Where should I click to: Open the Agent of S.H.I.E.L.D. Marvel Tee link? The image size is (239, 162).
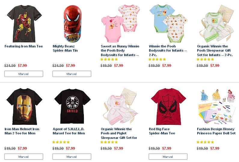tap(69, 131)
